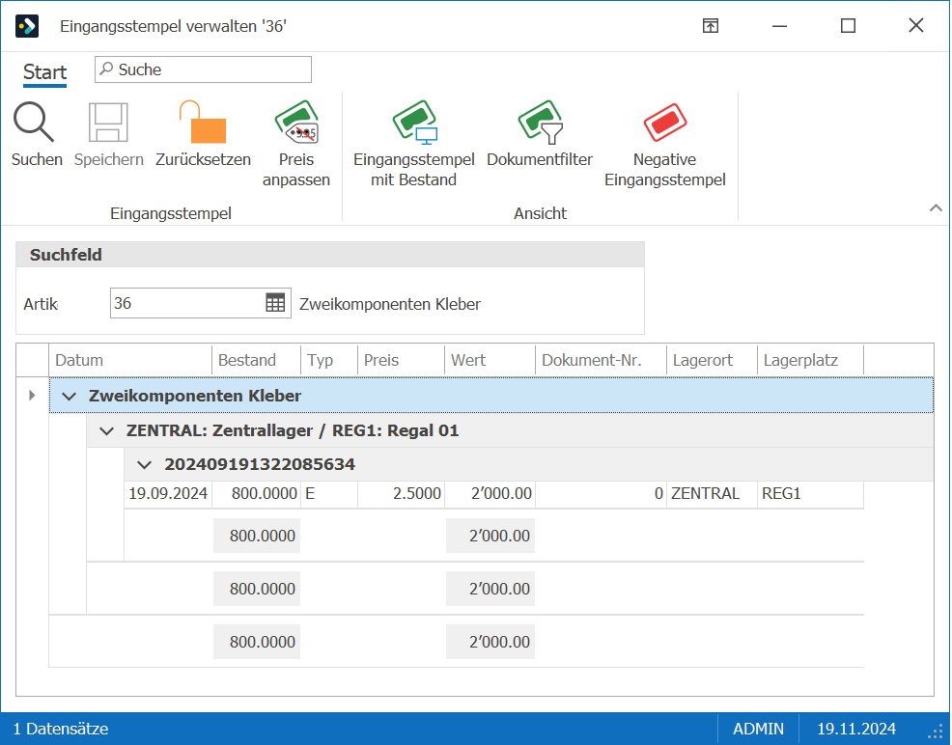Collapse the ZENTRAL: Zentrallager group
The width and height of the screenshot is (952, 745).
tap(107, 431)
